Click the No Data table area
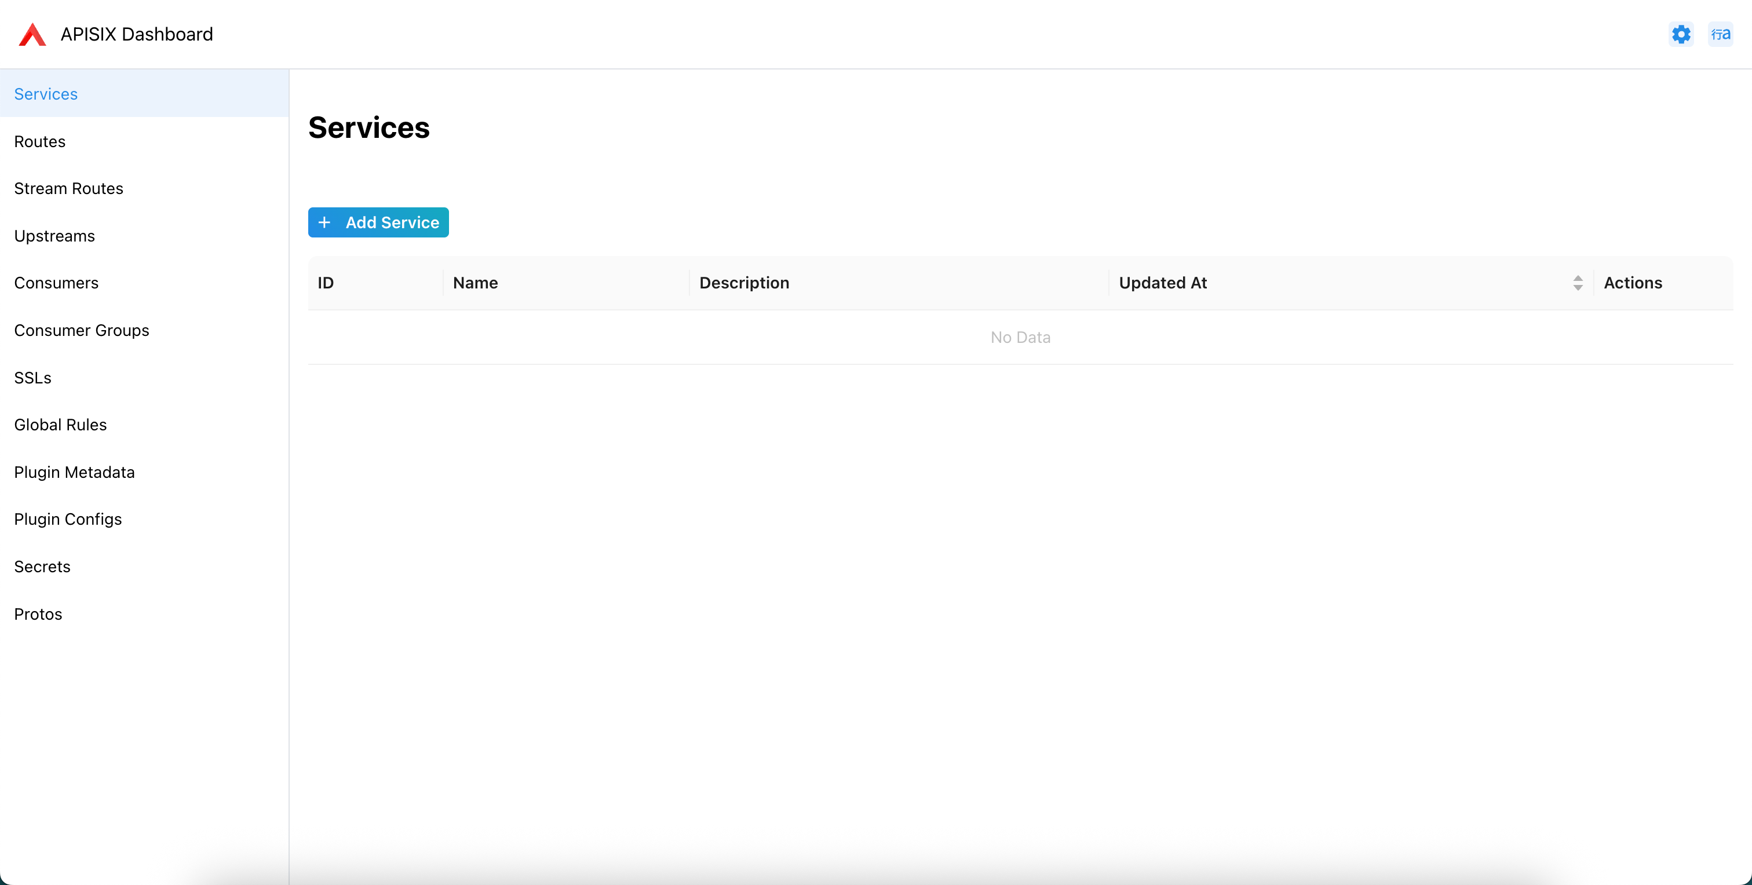1752x885 pixels. [1020, 337]
